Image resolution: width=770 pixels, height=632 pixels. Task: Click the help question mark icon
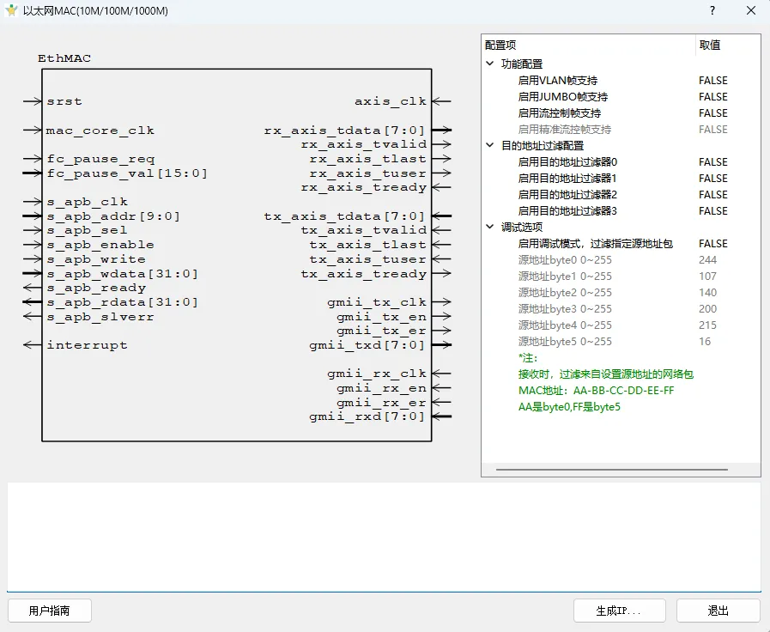point(712,10)
